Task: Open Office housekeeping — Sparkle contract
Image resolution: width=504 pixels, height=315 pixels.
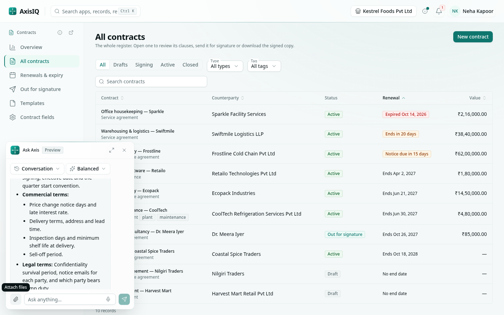Action: (132, 112)
